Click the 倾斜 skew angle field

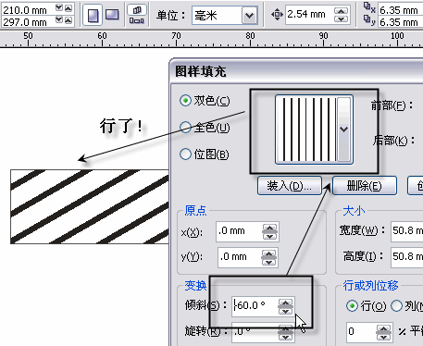[x=254, y=305]
